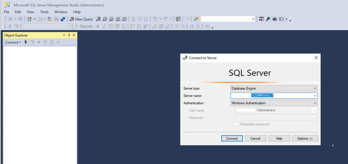This screenshot has width=348, height=164.
Task: Click the Redo icon in toolbar
Action: tap(166, 19)
